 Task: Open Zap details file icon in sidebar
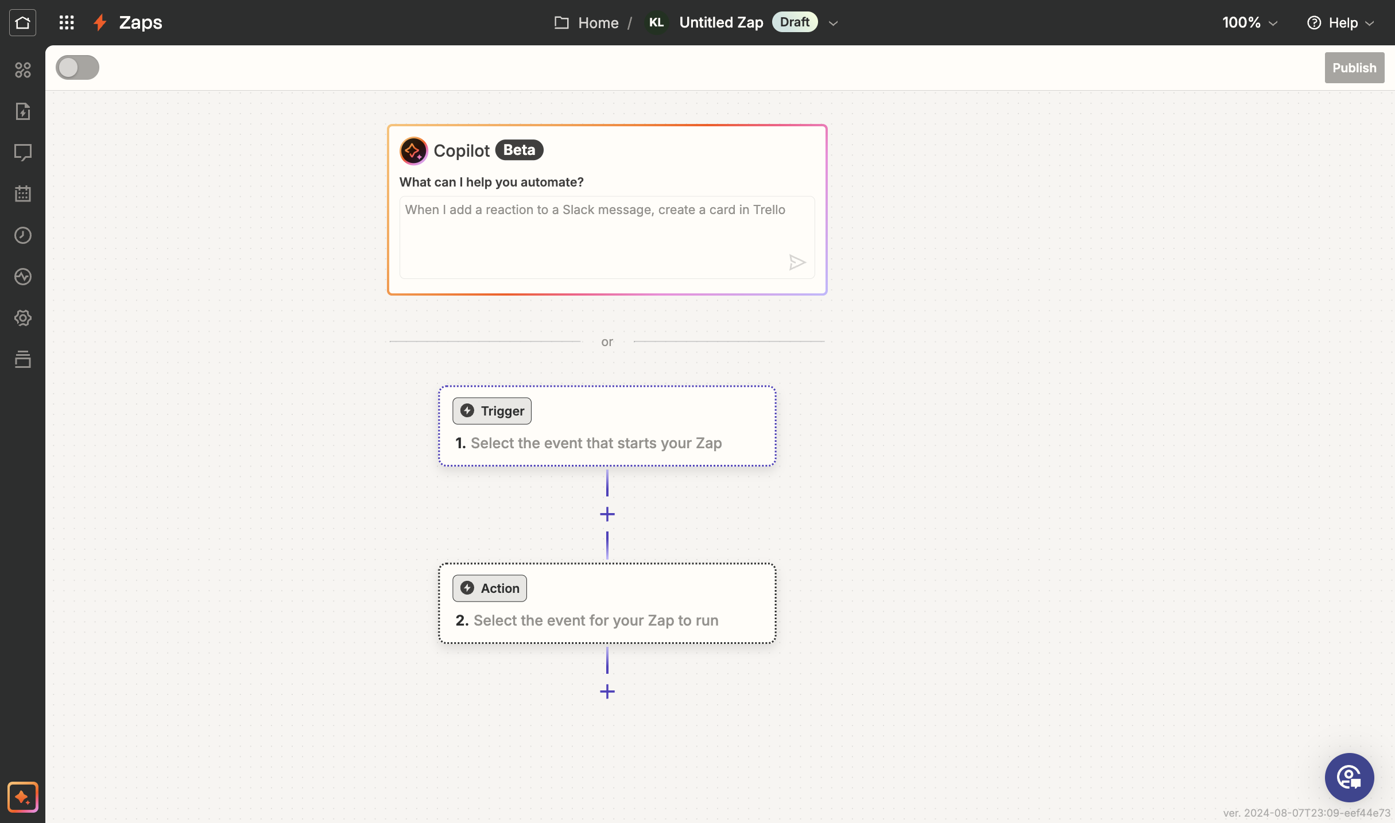click(x=22, y=111)
